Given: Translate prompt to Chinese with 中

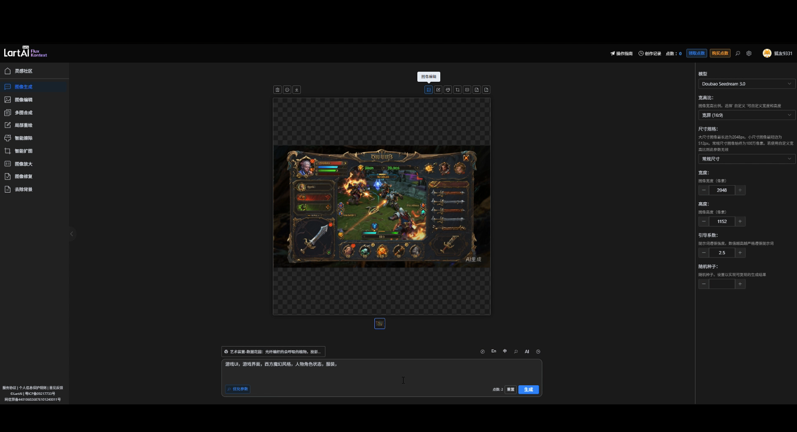Looking at the screenshot, I should tap(505, 351).
